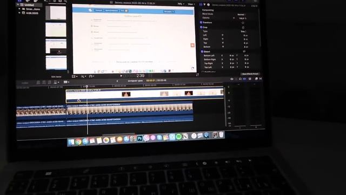The width and height of the screenshot is (346, 195).
Task: Click the timeline playhead marker
Action: click(87, 86)
